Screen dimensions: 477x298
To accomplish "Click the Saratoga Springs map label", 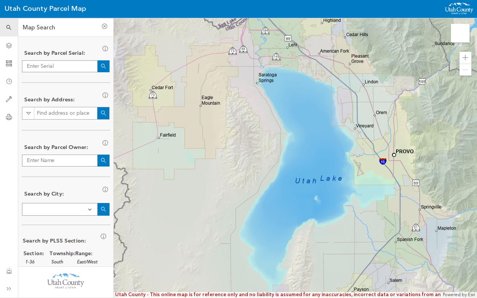I will [268, 77].
